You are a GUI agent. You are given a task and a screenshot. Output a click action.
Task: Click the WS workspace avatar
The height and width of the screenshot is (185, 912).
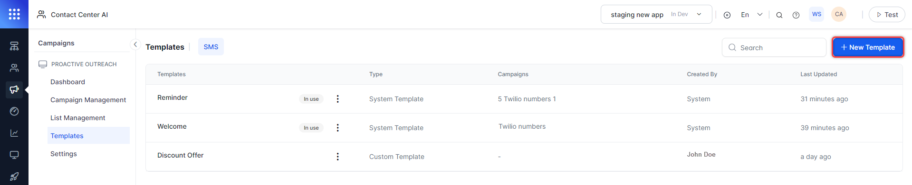coord(816,14)
